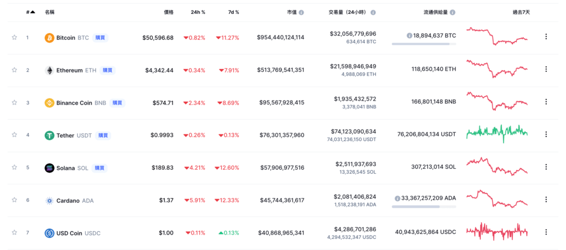
Task: Click the Cardano logo icon
Action: pyautogui.click(x=49, y=200)
